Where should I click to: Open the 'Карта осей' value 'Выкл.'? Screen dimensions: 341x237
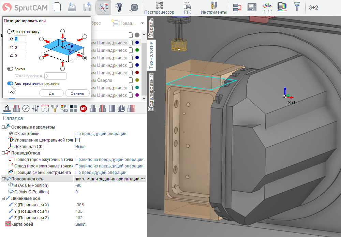pyautogui.click(x=81, y=224)
